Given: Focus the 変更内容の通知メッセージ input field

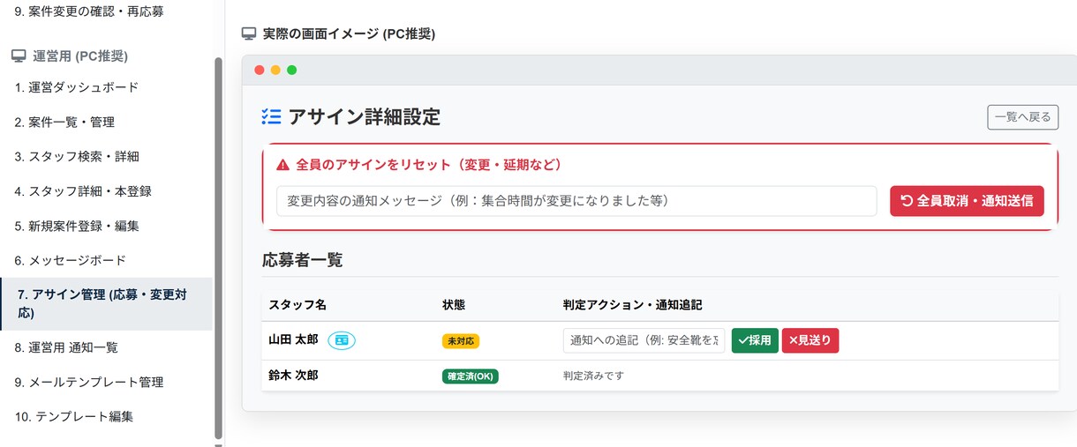Looking at the screenshot, I should coord(576,201).
